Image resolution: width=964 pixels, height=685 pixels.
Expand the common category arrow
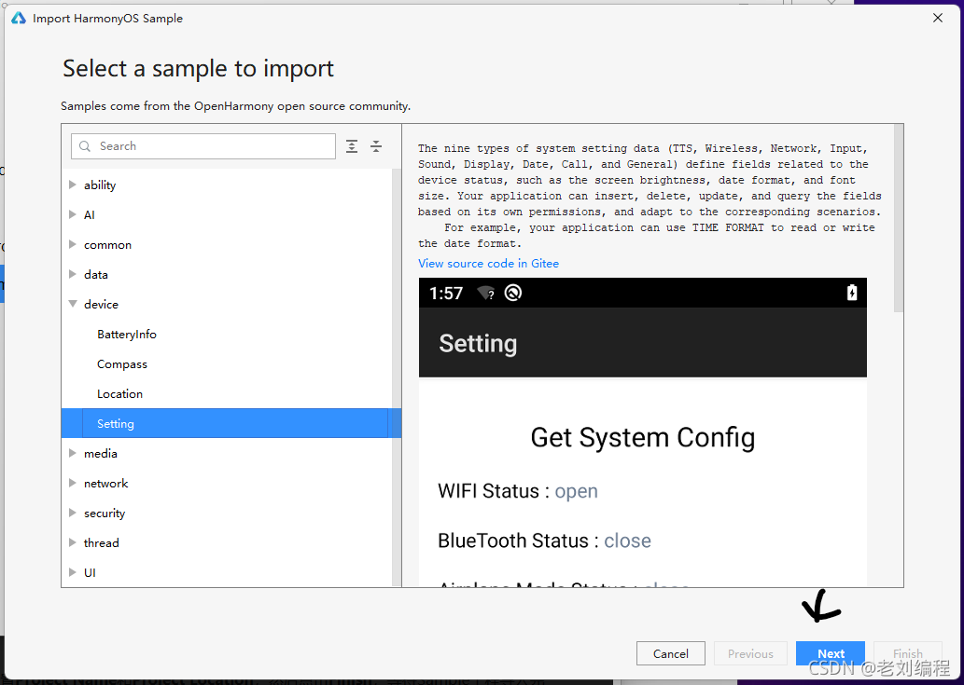point(73,244)
